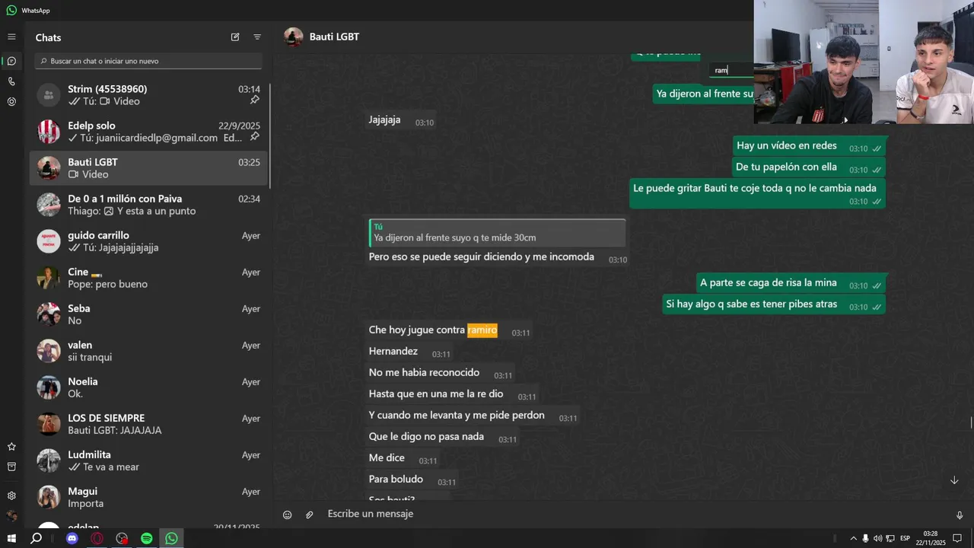Click the Escribe un mensaje input field
This screenshot has width=974, height=548.
click(x=635, y=514)
